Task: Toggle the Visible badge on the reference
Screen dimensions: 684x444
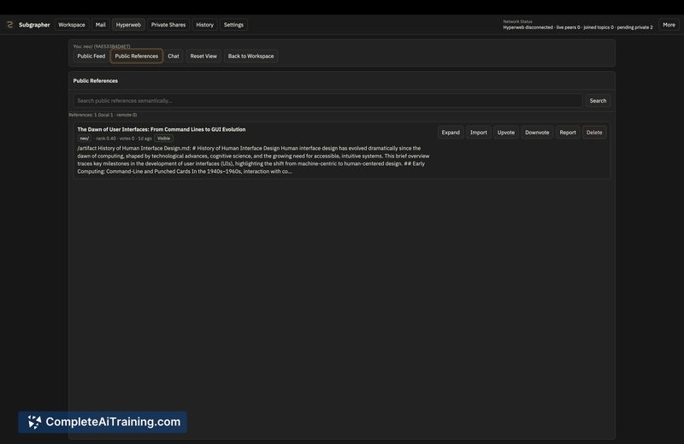Action: point(163,139)
